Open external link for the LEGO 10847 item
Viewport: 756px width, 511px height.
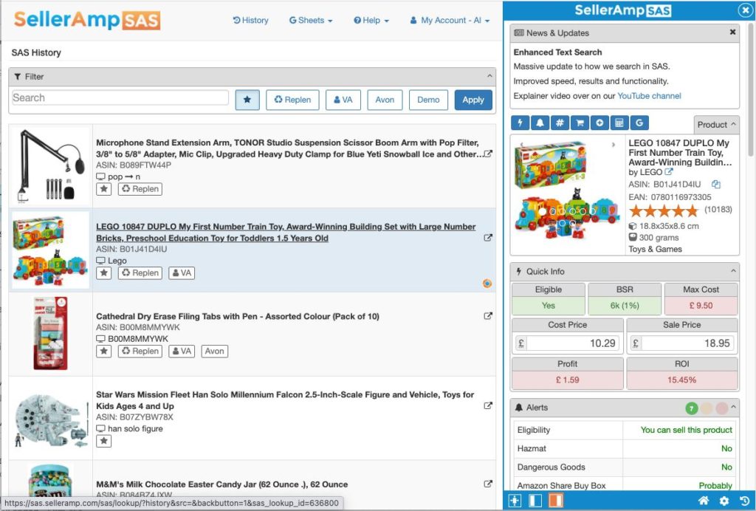pos(488,238)
